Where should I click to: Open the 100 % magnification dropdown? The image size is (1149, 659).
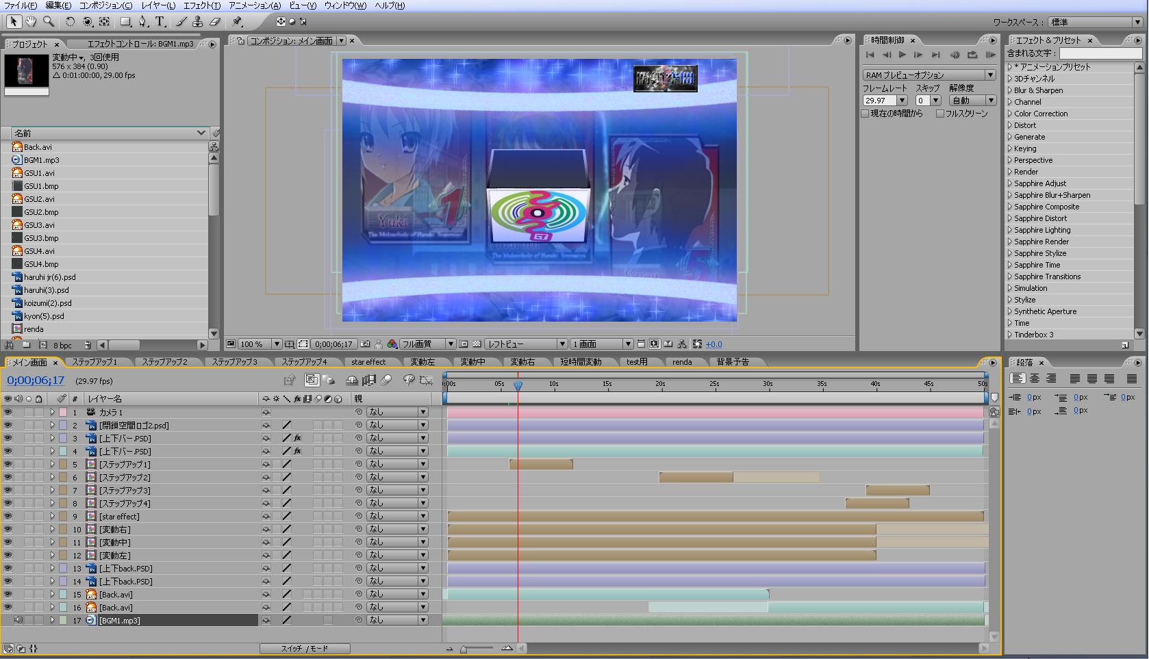[259, 344]
